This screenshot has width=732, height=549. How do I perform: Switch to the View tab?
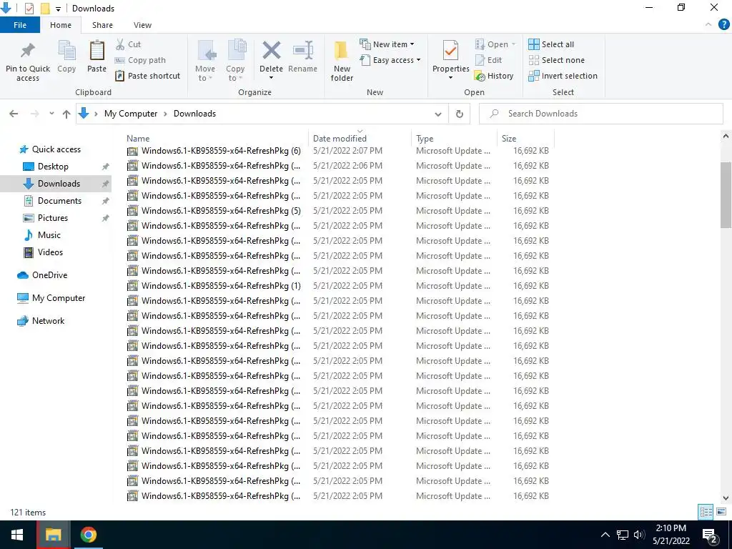[x=142, y=25]
